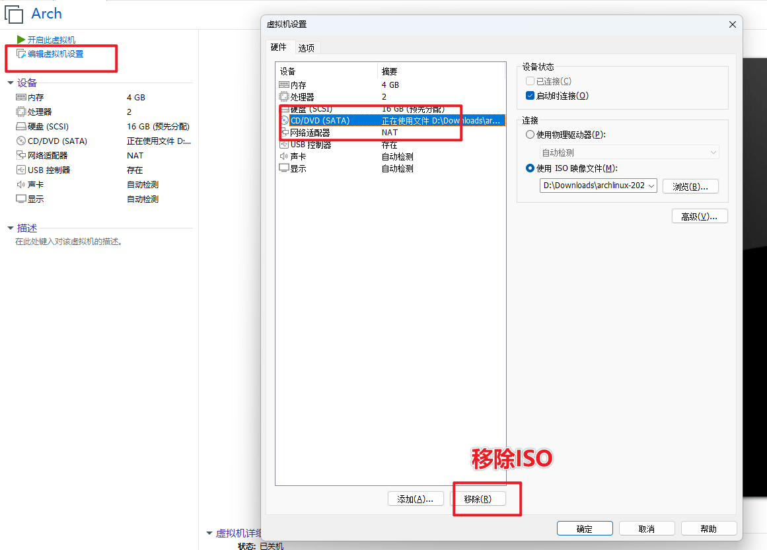Select the 网络适配器 row in the dialog list

330,133
